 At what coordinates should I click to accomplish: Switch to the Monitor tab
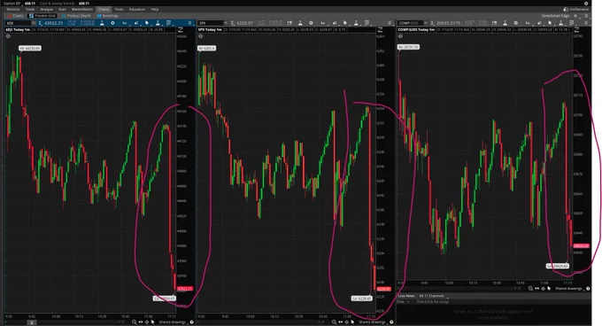click(x=12, y=9)
